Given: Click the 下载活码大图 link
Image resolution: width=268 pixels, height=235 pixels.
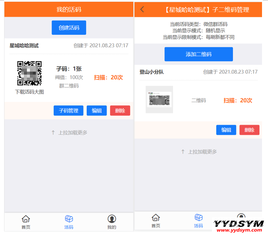Looking at the screenshot, I should coord(30,92).
